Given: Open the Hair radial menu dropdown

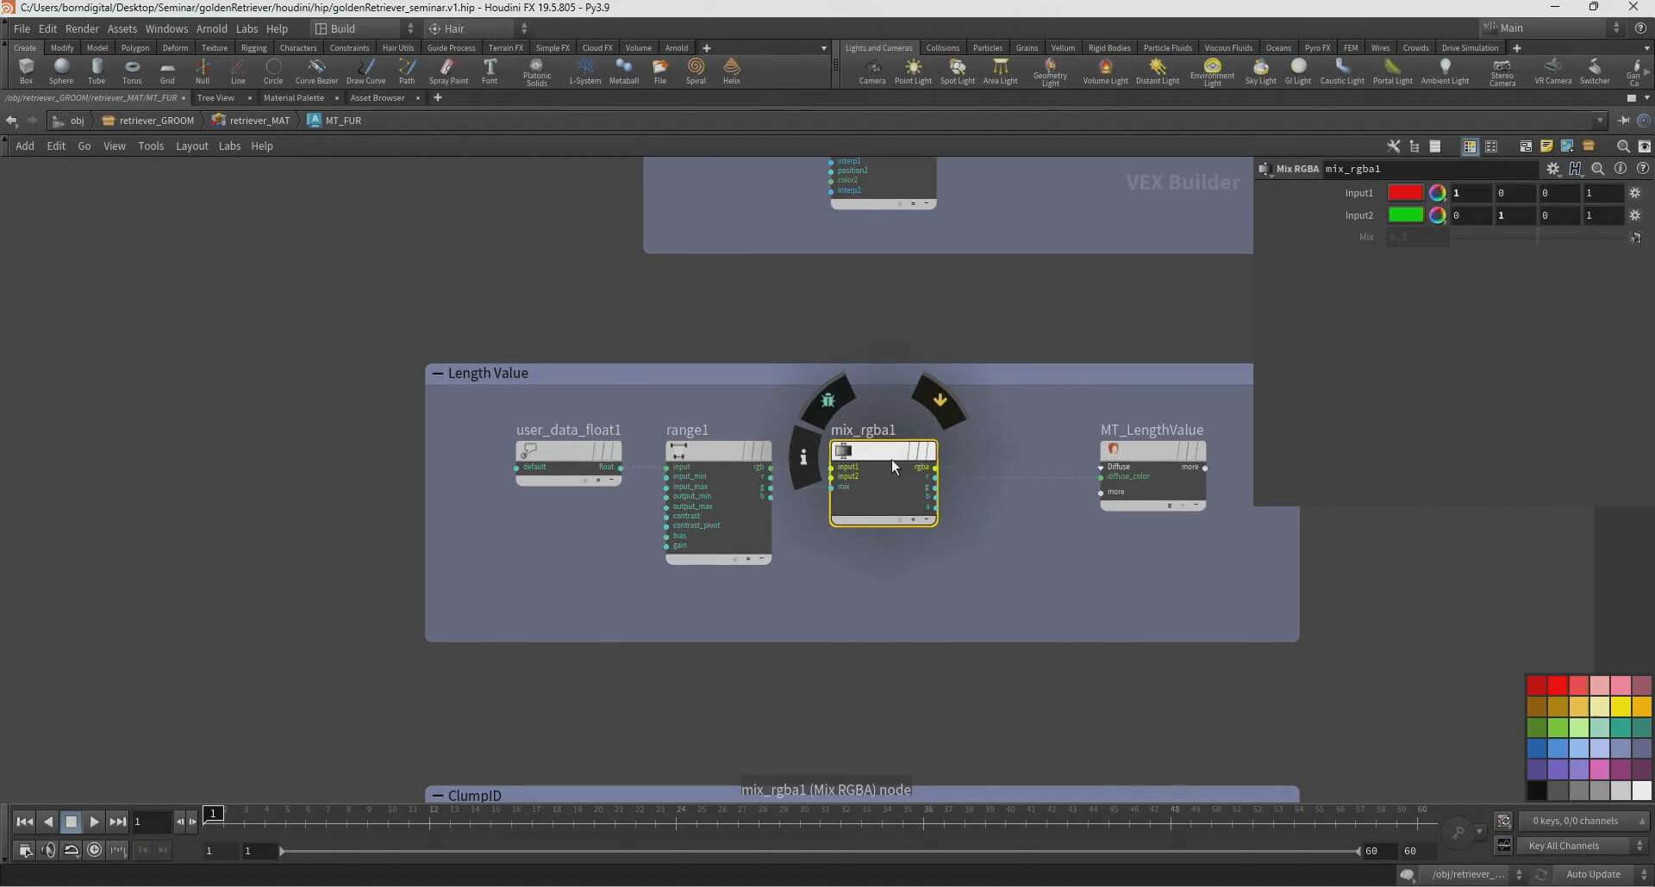Looking at the screenshot, I should click(478, 28).
